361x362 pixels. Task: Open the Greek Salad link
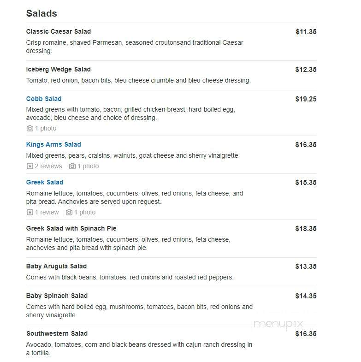coord(45,182)
